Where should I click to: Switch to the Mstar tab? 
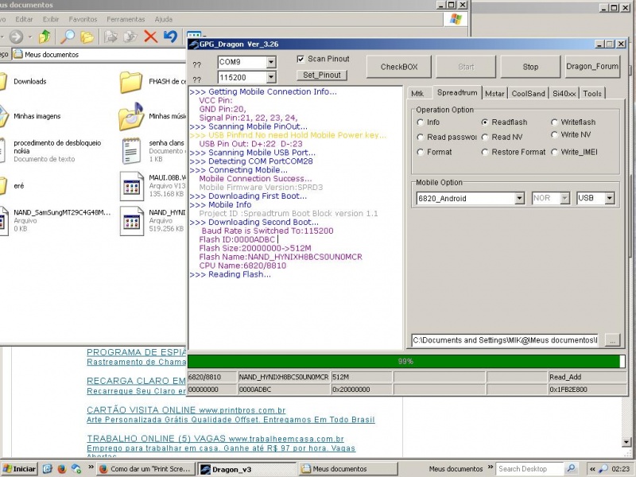(494, 94)
